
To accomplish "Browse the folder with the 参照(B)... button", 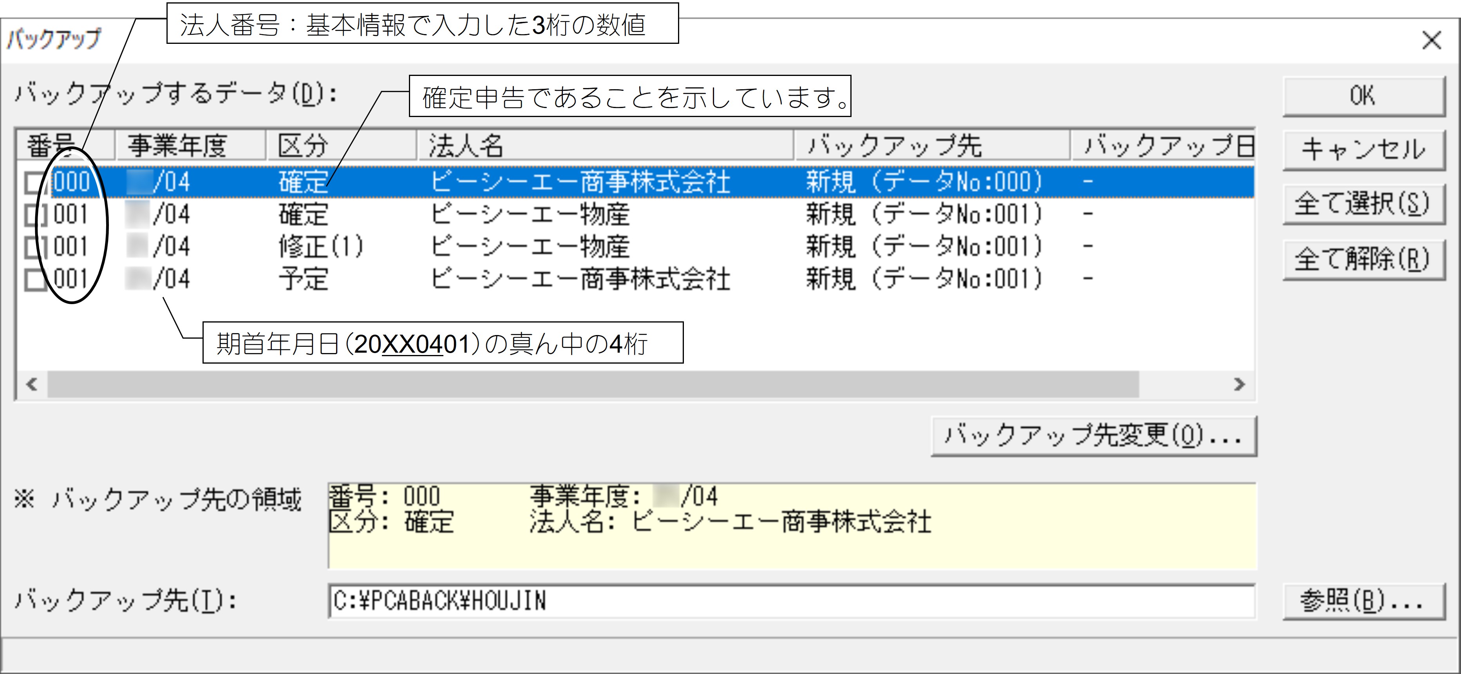I will coord(1363,600).
